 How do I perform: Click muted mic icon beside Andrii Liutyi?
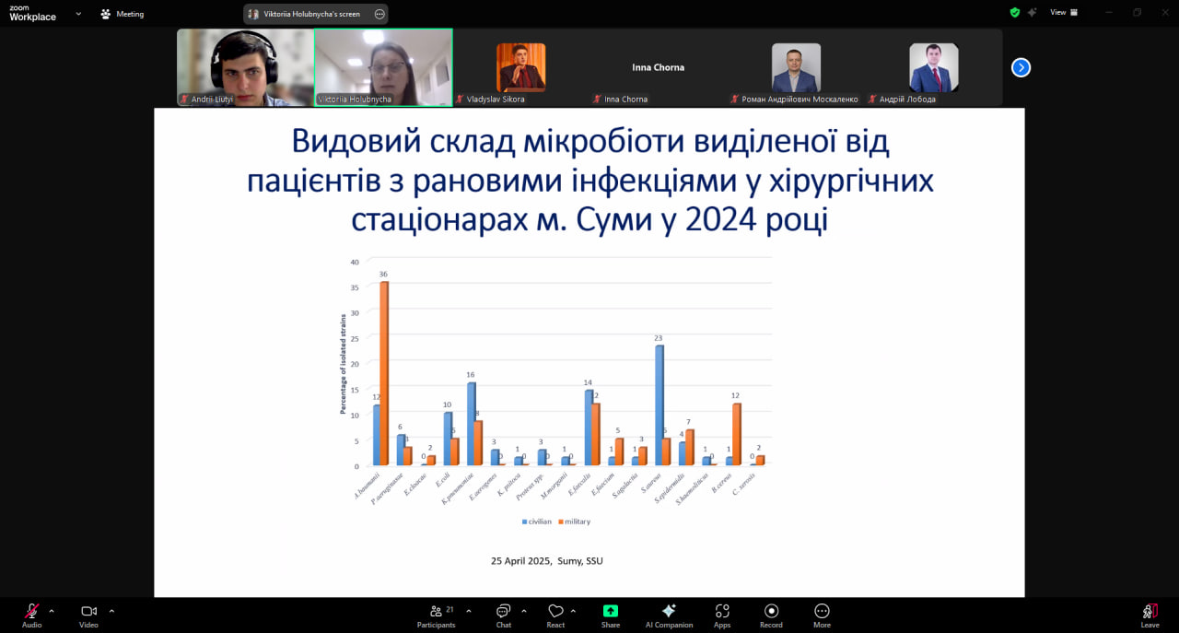[184, 99]
